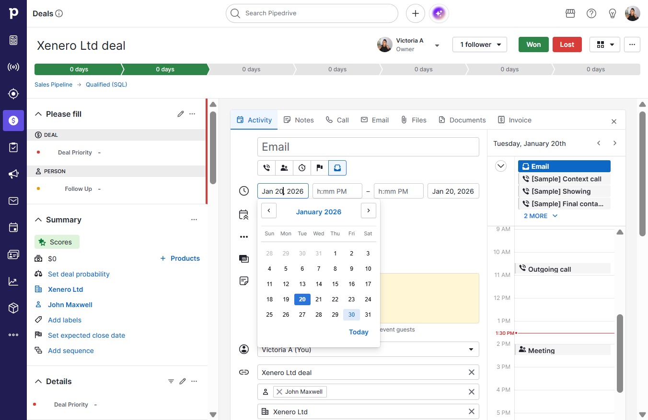Mark the deal as Won
Viewport: 648px width, 420px height.
(x=533, y=44)
